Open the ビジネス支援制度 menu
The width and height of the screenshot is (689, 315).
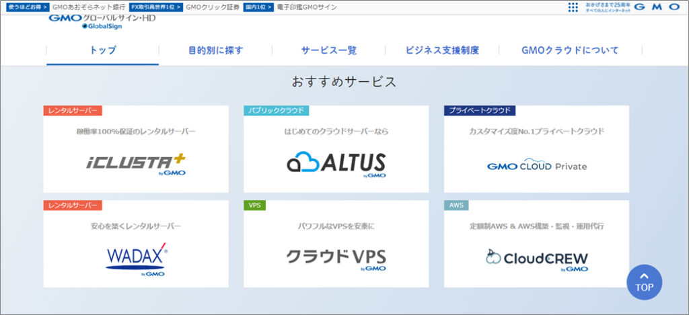442,50
